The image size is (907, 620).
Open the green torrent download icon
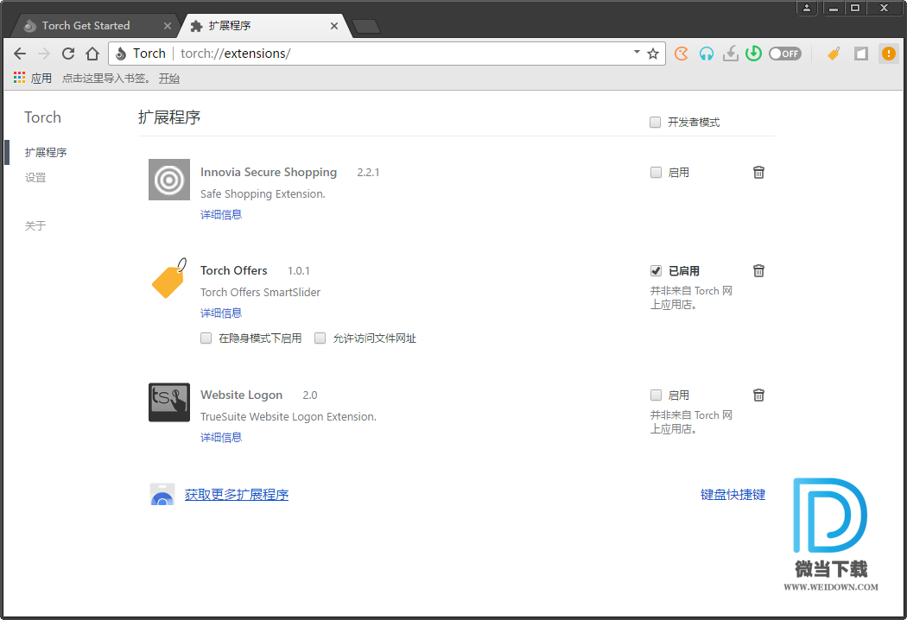pyautogui.click(x=753, y=54)
